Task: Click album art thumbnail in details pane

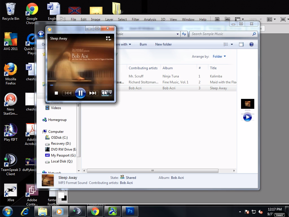Action: tap(48, 180)
